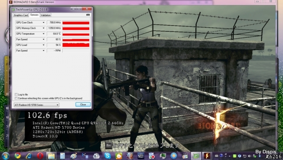Screen dimensions: 283x160
Task: Click the Close button in GPU-Z
Action: (x=83, y=105)
